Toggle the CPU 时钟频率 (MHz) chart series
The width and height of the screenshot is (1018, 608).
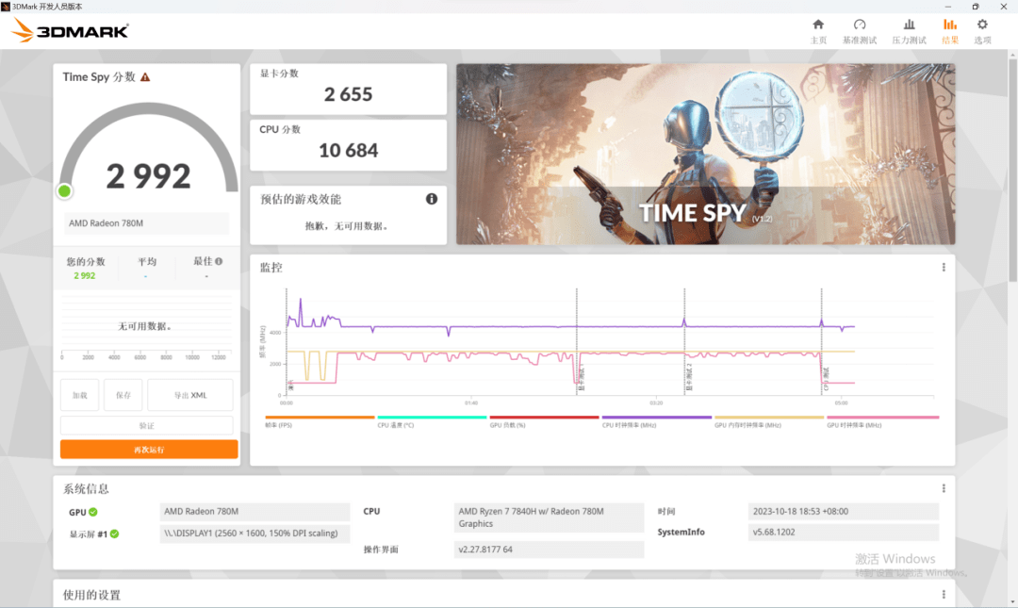(x=656, y=421)
